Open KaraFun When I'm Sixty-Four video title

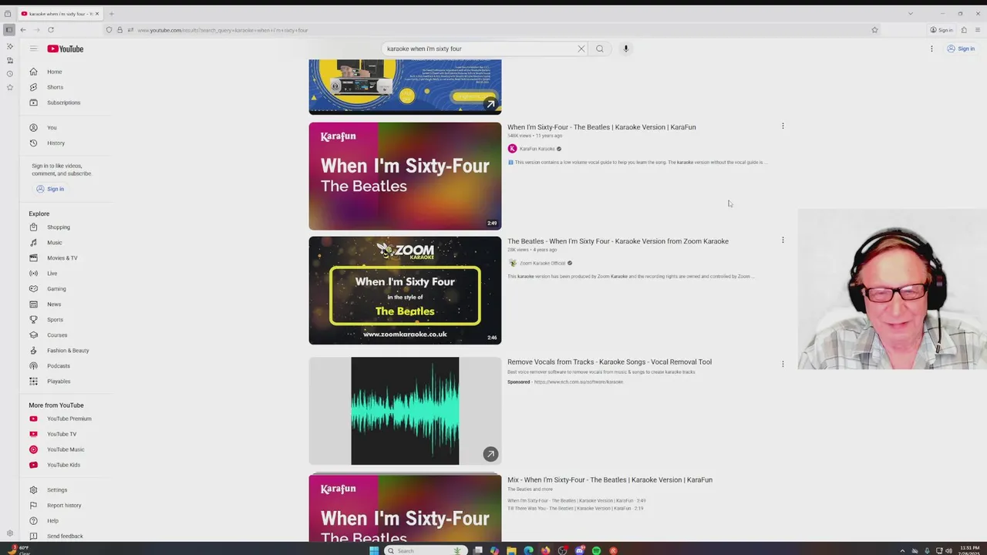coord(601,127)
